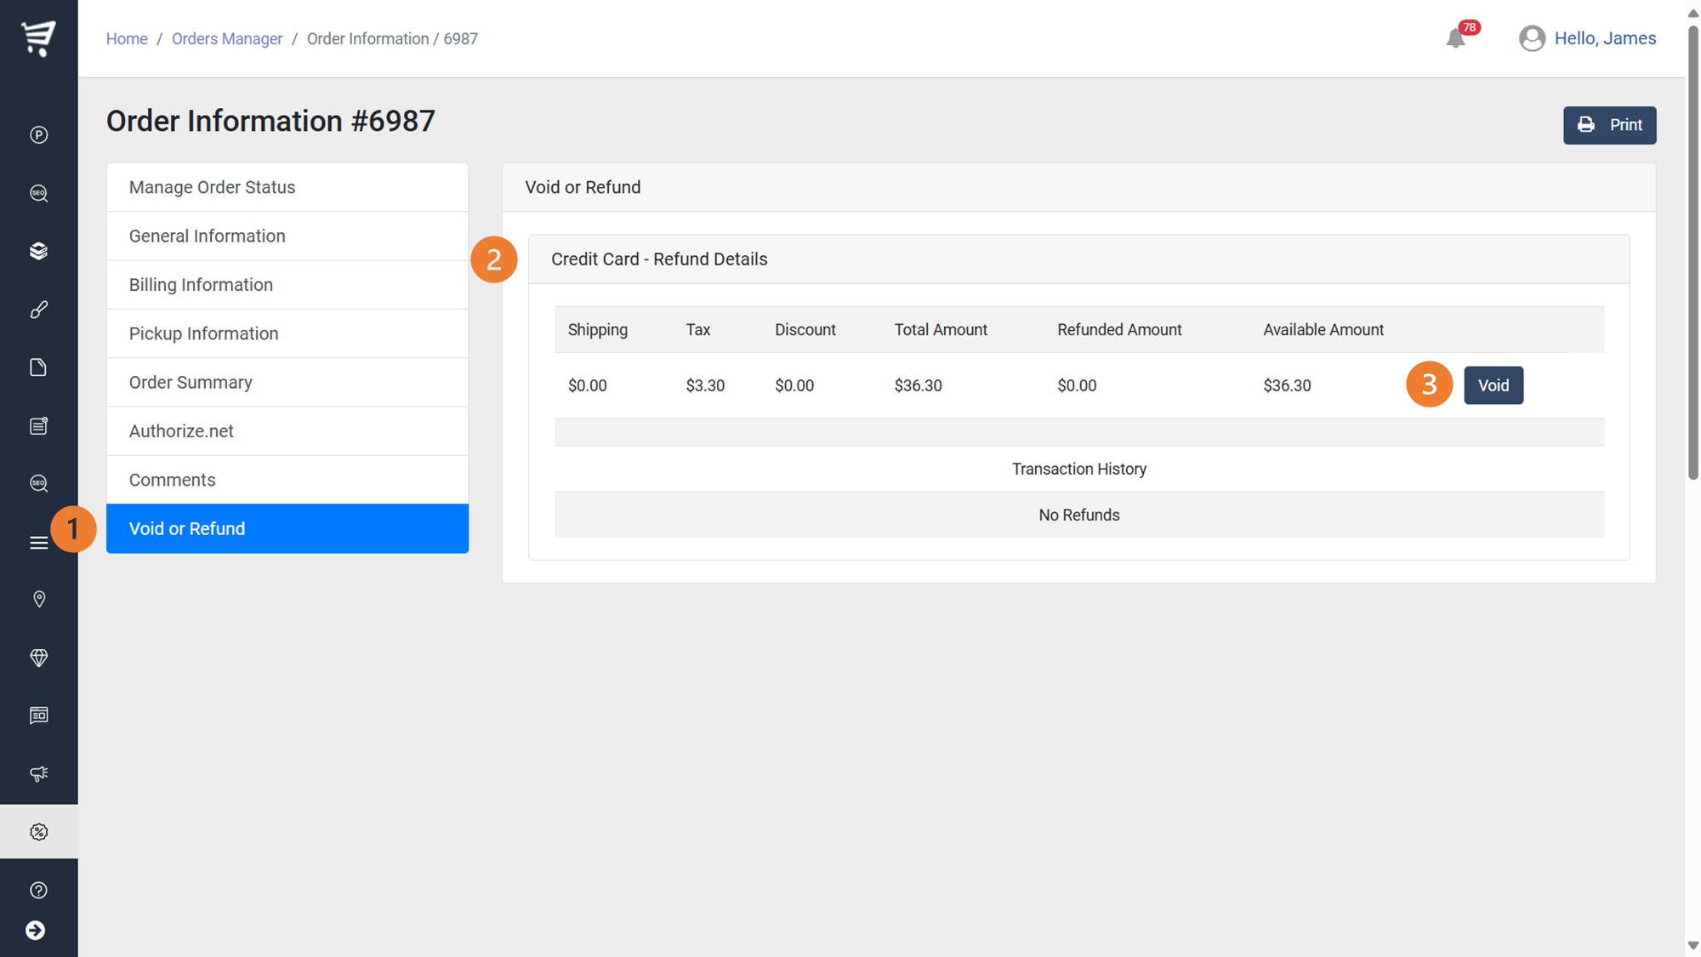The image size is (1701, 957).
Task: Click the megaphone marketing sidebar icon
Action: click(38, 773)
